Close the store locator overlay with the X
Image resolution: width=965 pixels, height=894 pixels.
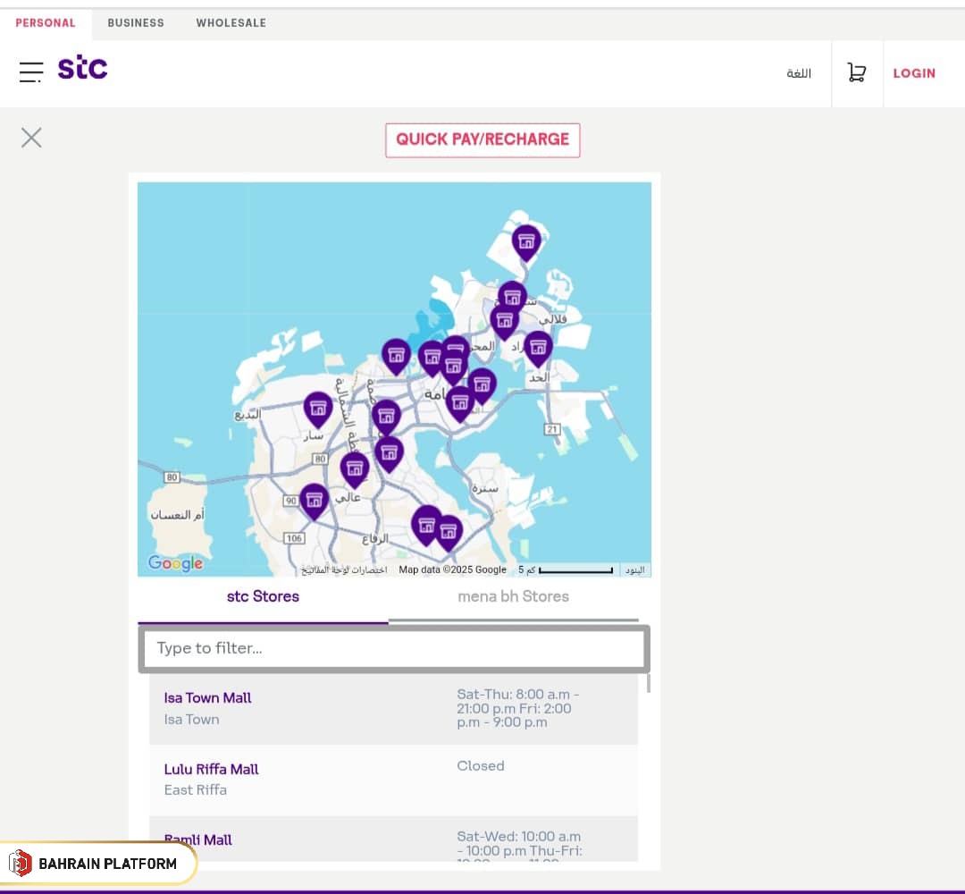coord(31,137)
